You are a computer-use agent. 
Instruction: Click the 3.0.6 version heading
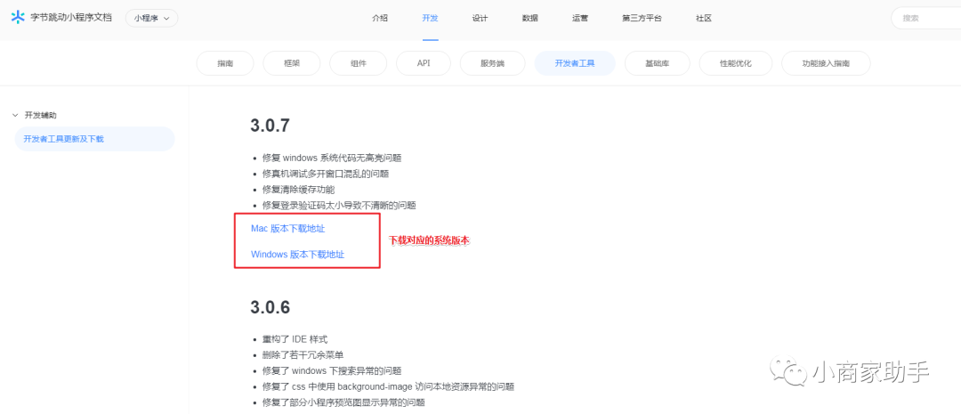coord(270,307)
